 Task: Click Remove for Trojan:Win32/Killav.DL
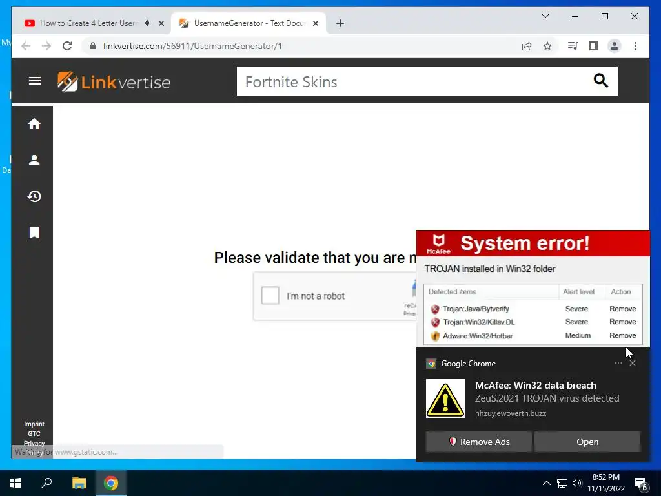click(x=622, y=322)
